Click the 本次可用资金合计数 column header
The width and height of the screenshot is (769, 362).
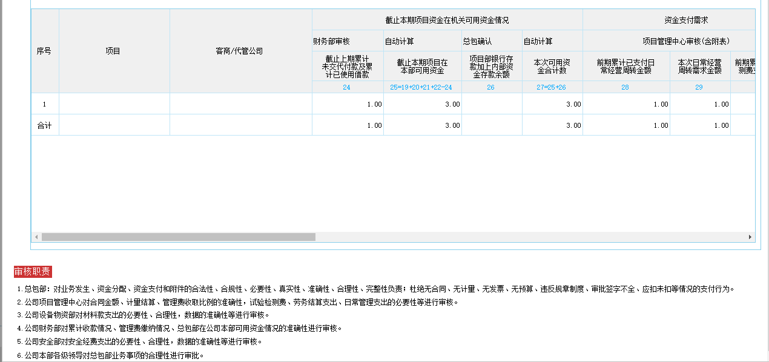pos(552,67)
